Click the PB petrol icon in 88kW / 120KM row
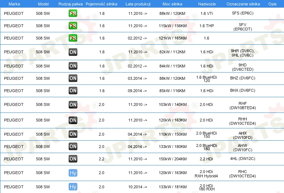 [73, 13]
